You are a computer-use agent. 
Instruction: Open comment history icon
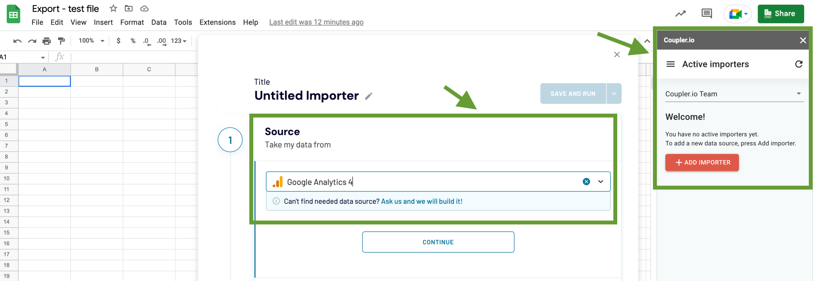click(x=707, y=13)
